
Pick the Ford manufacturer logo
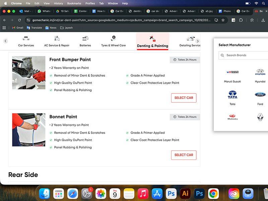(x=260, y=95)
